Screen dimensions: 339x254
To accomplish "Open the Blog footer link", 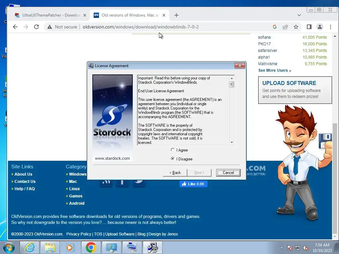I will [141, 234].
